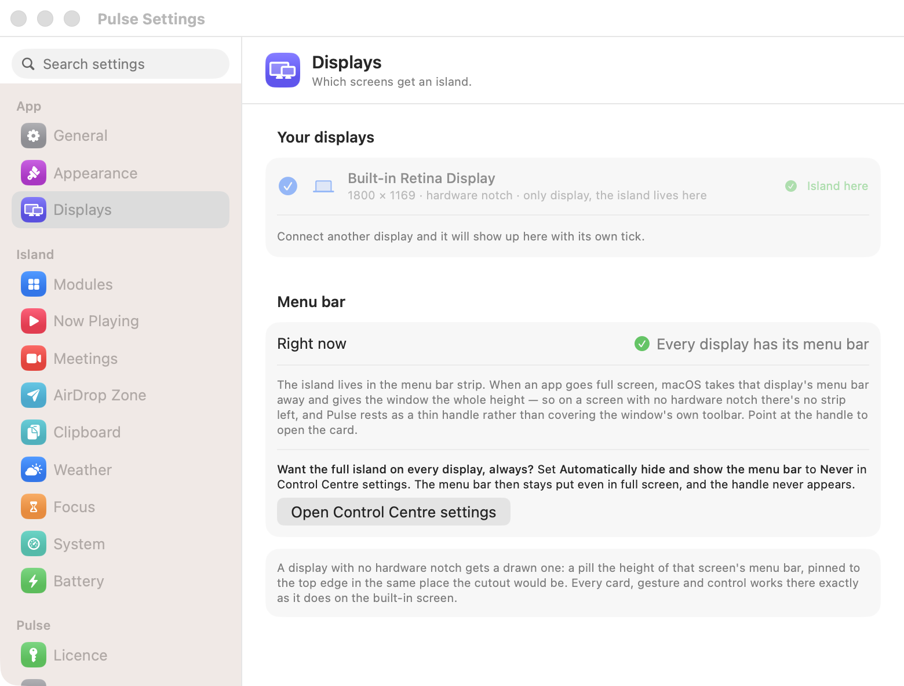Click the 'Menu bar' section heading

[311, 302]
